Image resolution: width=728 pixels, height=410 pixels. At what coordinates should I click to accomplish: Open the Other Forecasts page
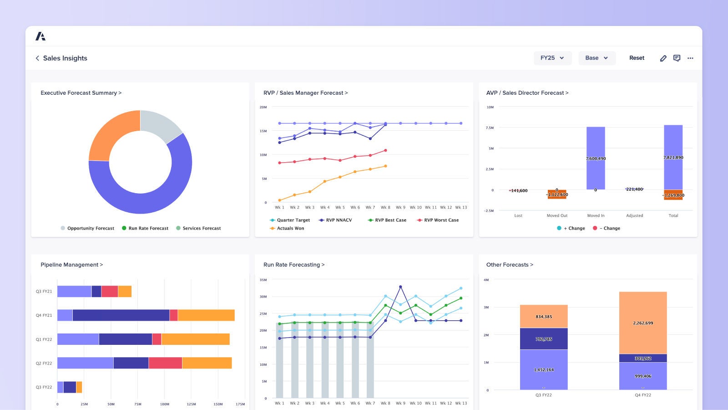click(x=510, y=265)
